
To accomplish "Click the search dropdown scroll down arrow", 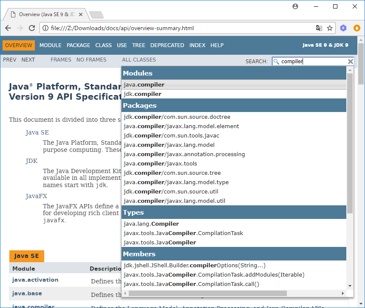I will 350,286.
